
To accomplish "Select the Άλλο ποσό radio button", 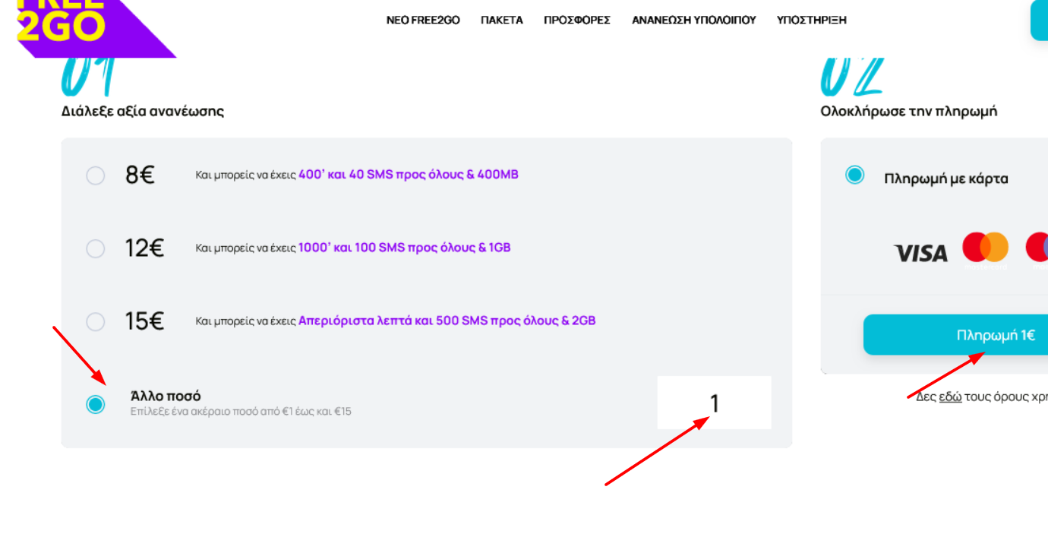I will coord(95,404).
